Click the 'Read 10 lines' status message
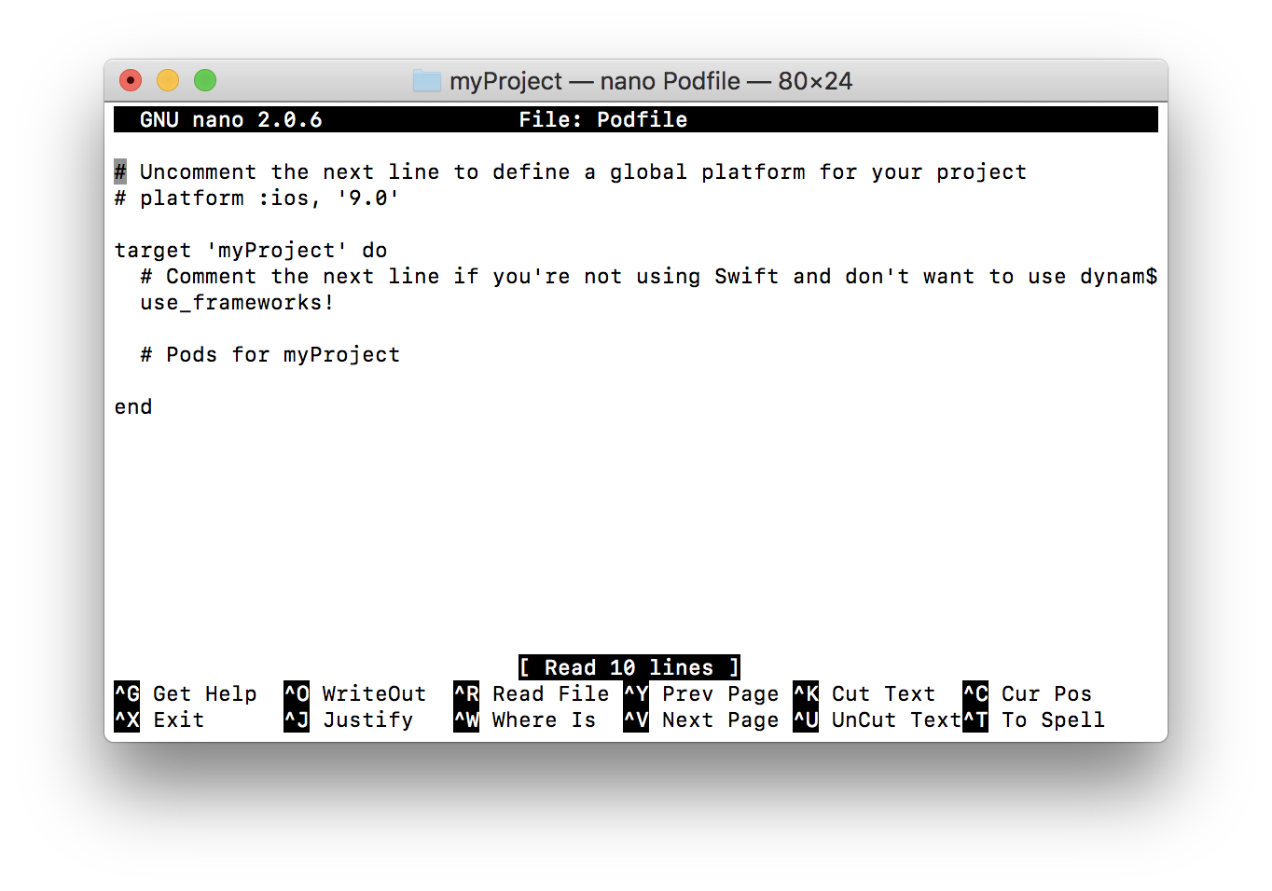This screenshot has height=891, width=1272. tap(629, 667)
